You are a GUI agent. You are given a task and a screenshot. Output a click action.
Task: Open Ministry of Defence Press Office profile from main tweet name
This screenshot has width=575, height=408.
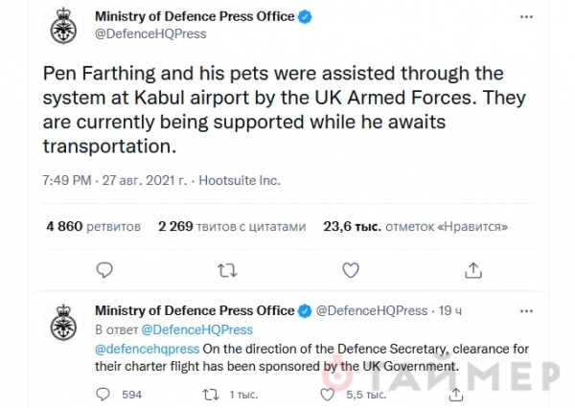[195, 15]
